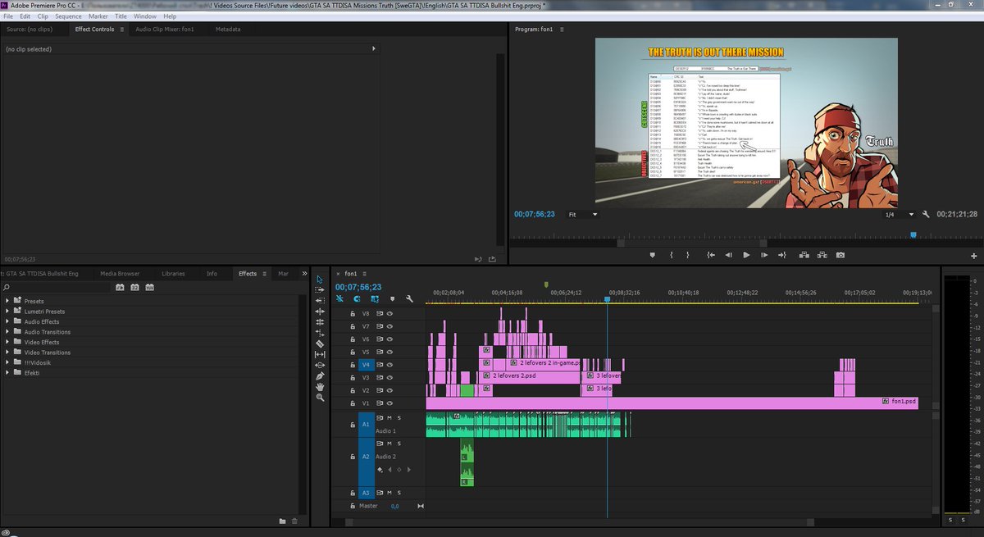Toggle sync lock on track V3
The image size is (984, 537).
[x=380, y=377]
